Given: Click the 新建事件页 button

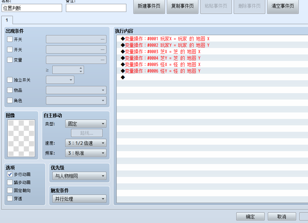Looking at the screenshot, I should 149,6.
